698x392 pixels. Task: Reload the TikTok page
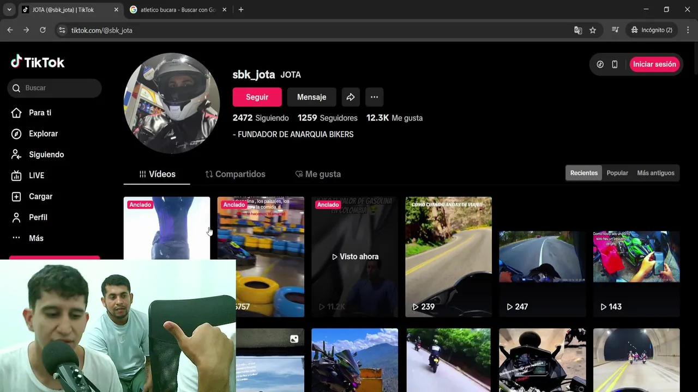43,30
